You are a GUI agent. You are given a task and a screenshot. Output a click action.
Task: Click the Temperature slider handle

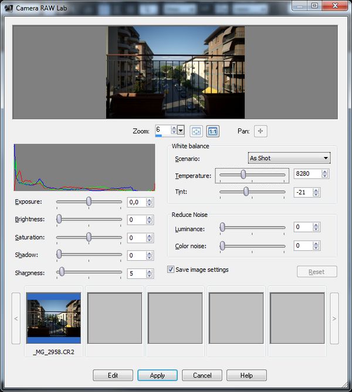243,175
